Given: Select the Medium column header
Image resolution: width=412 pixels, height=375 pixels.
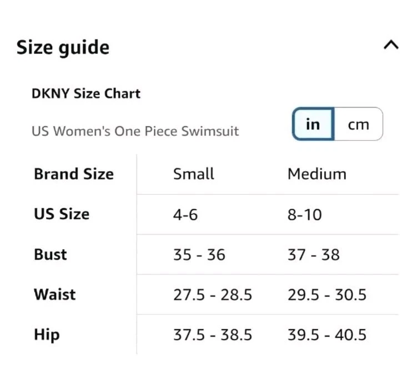Looking at the screenshot, I should click(316, 174).
